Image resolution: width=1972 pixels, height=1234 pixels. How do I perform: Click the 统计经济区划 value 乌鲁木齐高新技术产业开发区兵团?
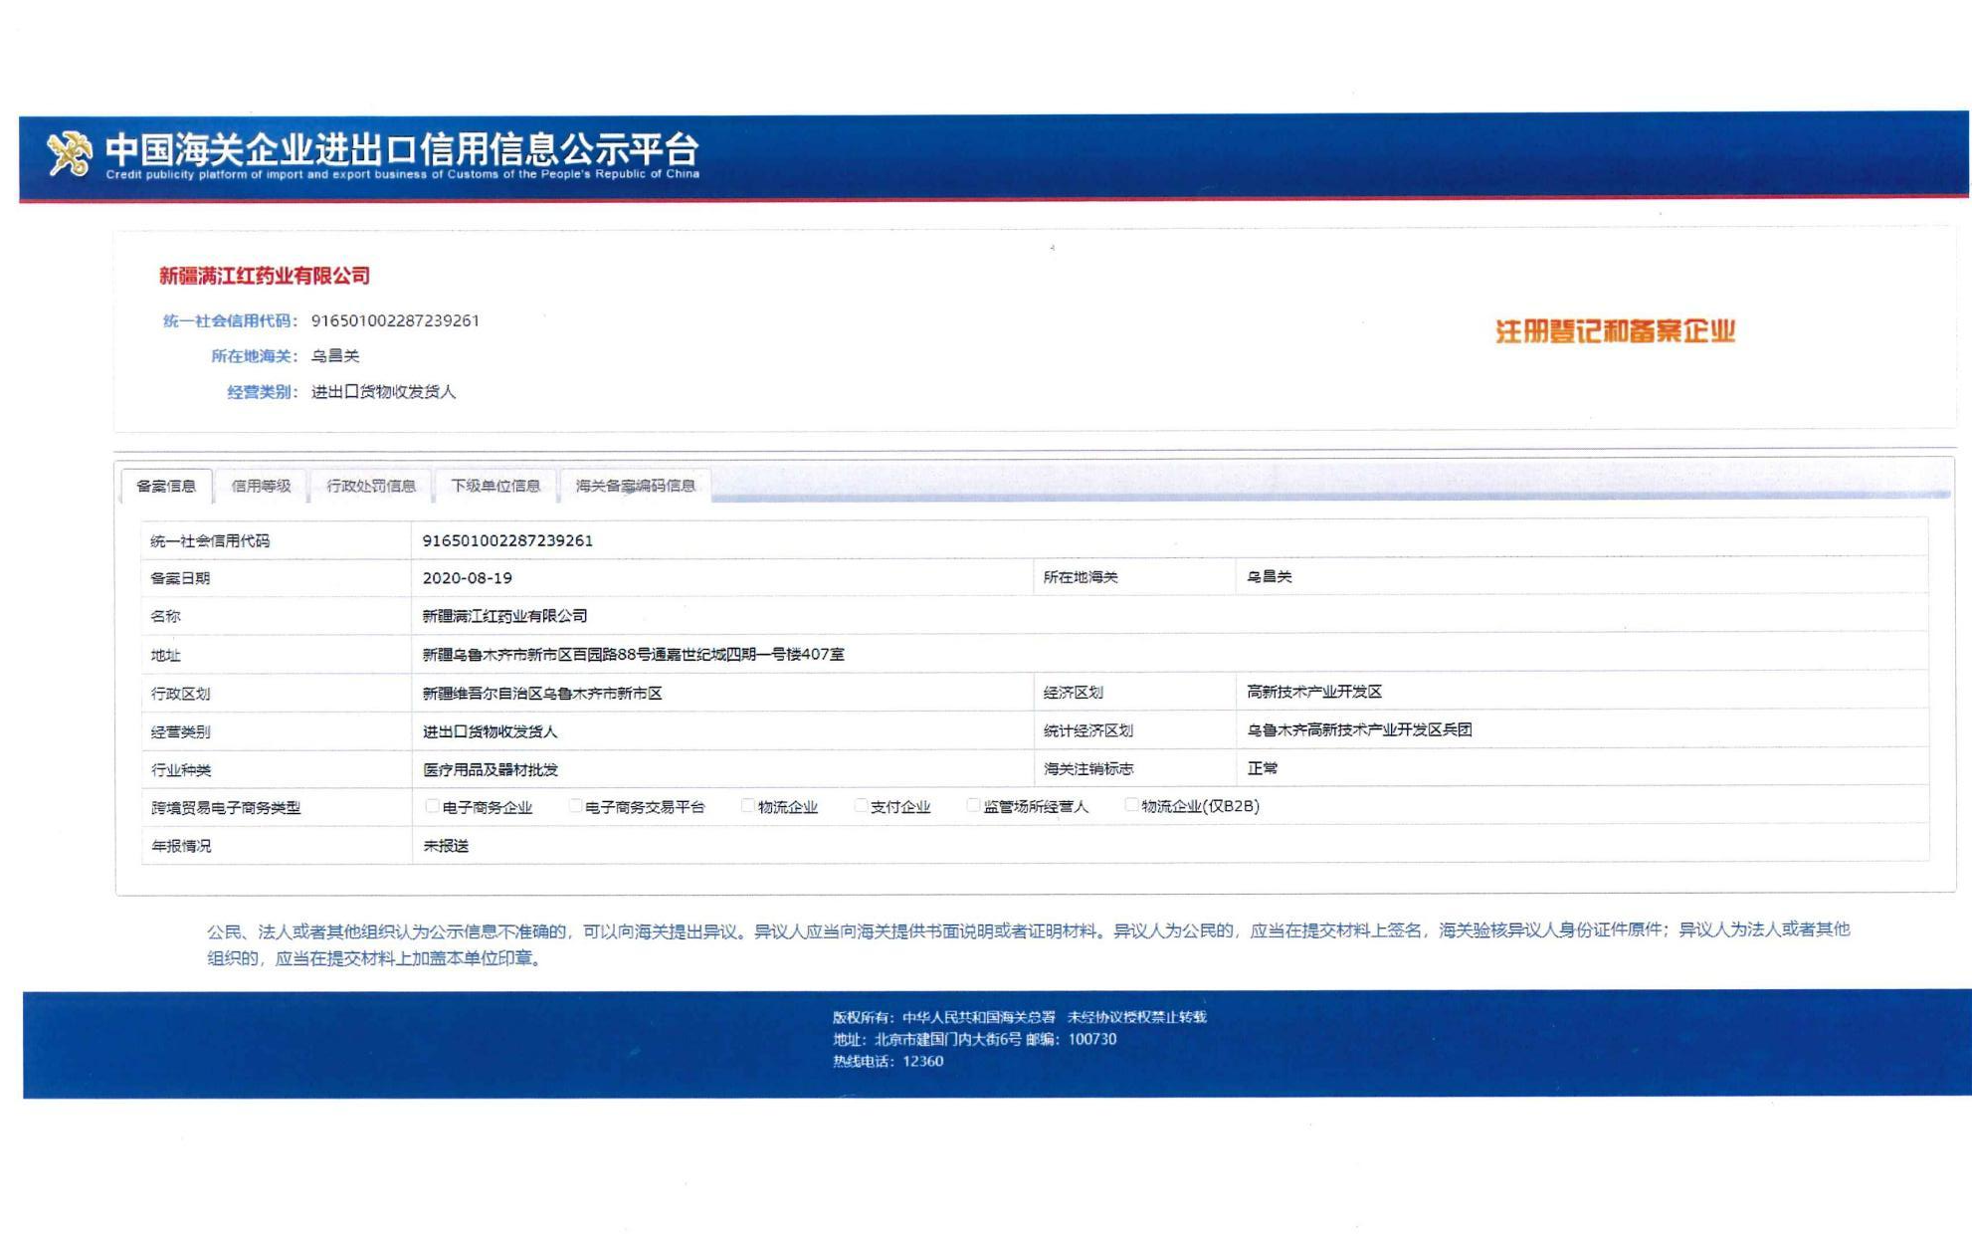click(1359, 729)
